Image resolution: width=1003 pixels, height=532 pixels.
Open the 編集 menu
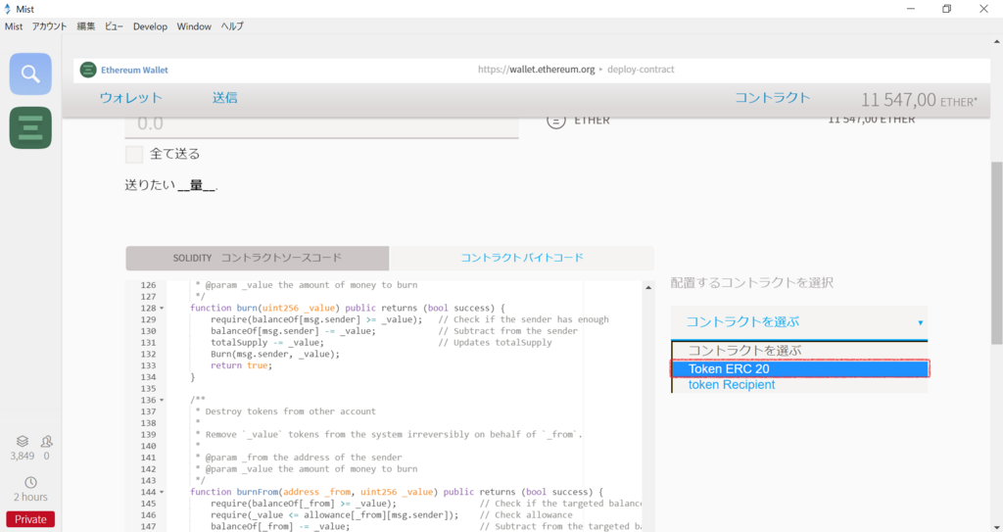pos(86,26)
